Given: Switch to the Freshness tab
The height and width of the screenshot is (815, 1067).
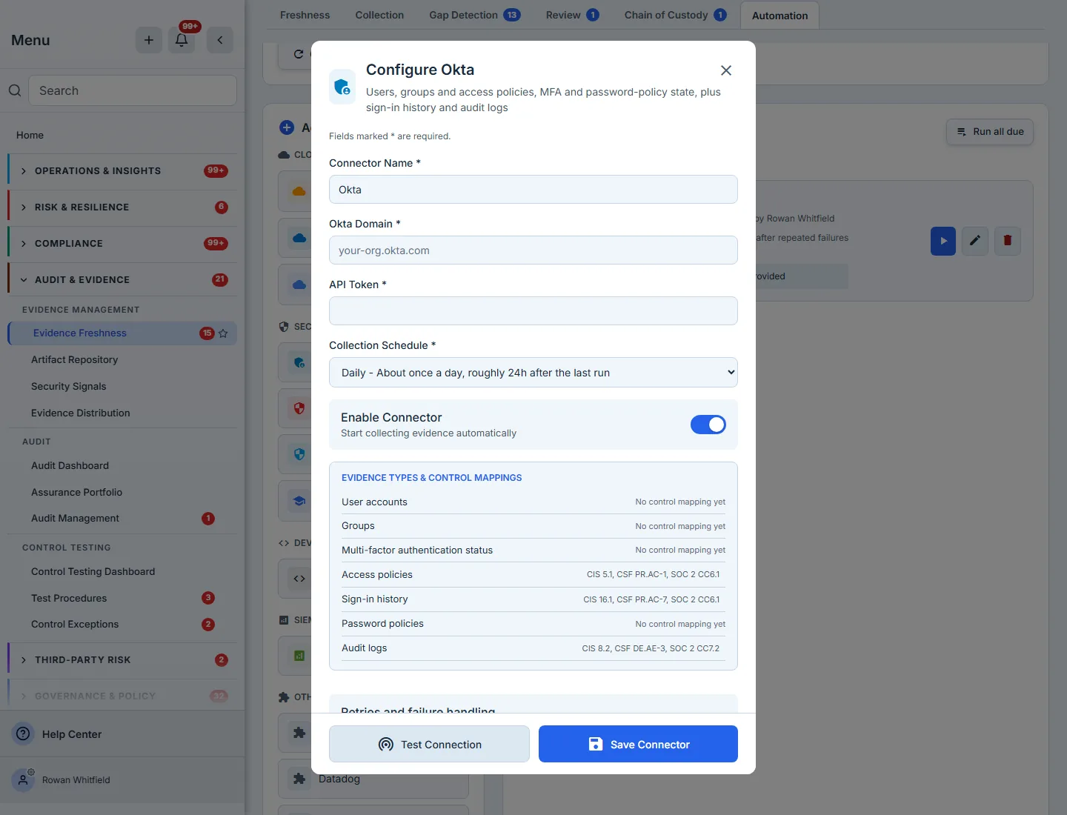Looking at the screenshot, I should 305,15.
